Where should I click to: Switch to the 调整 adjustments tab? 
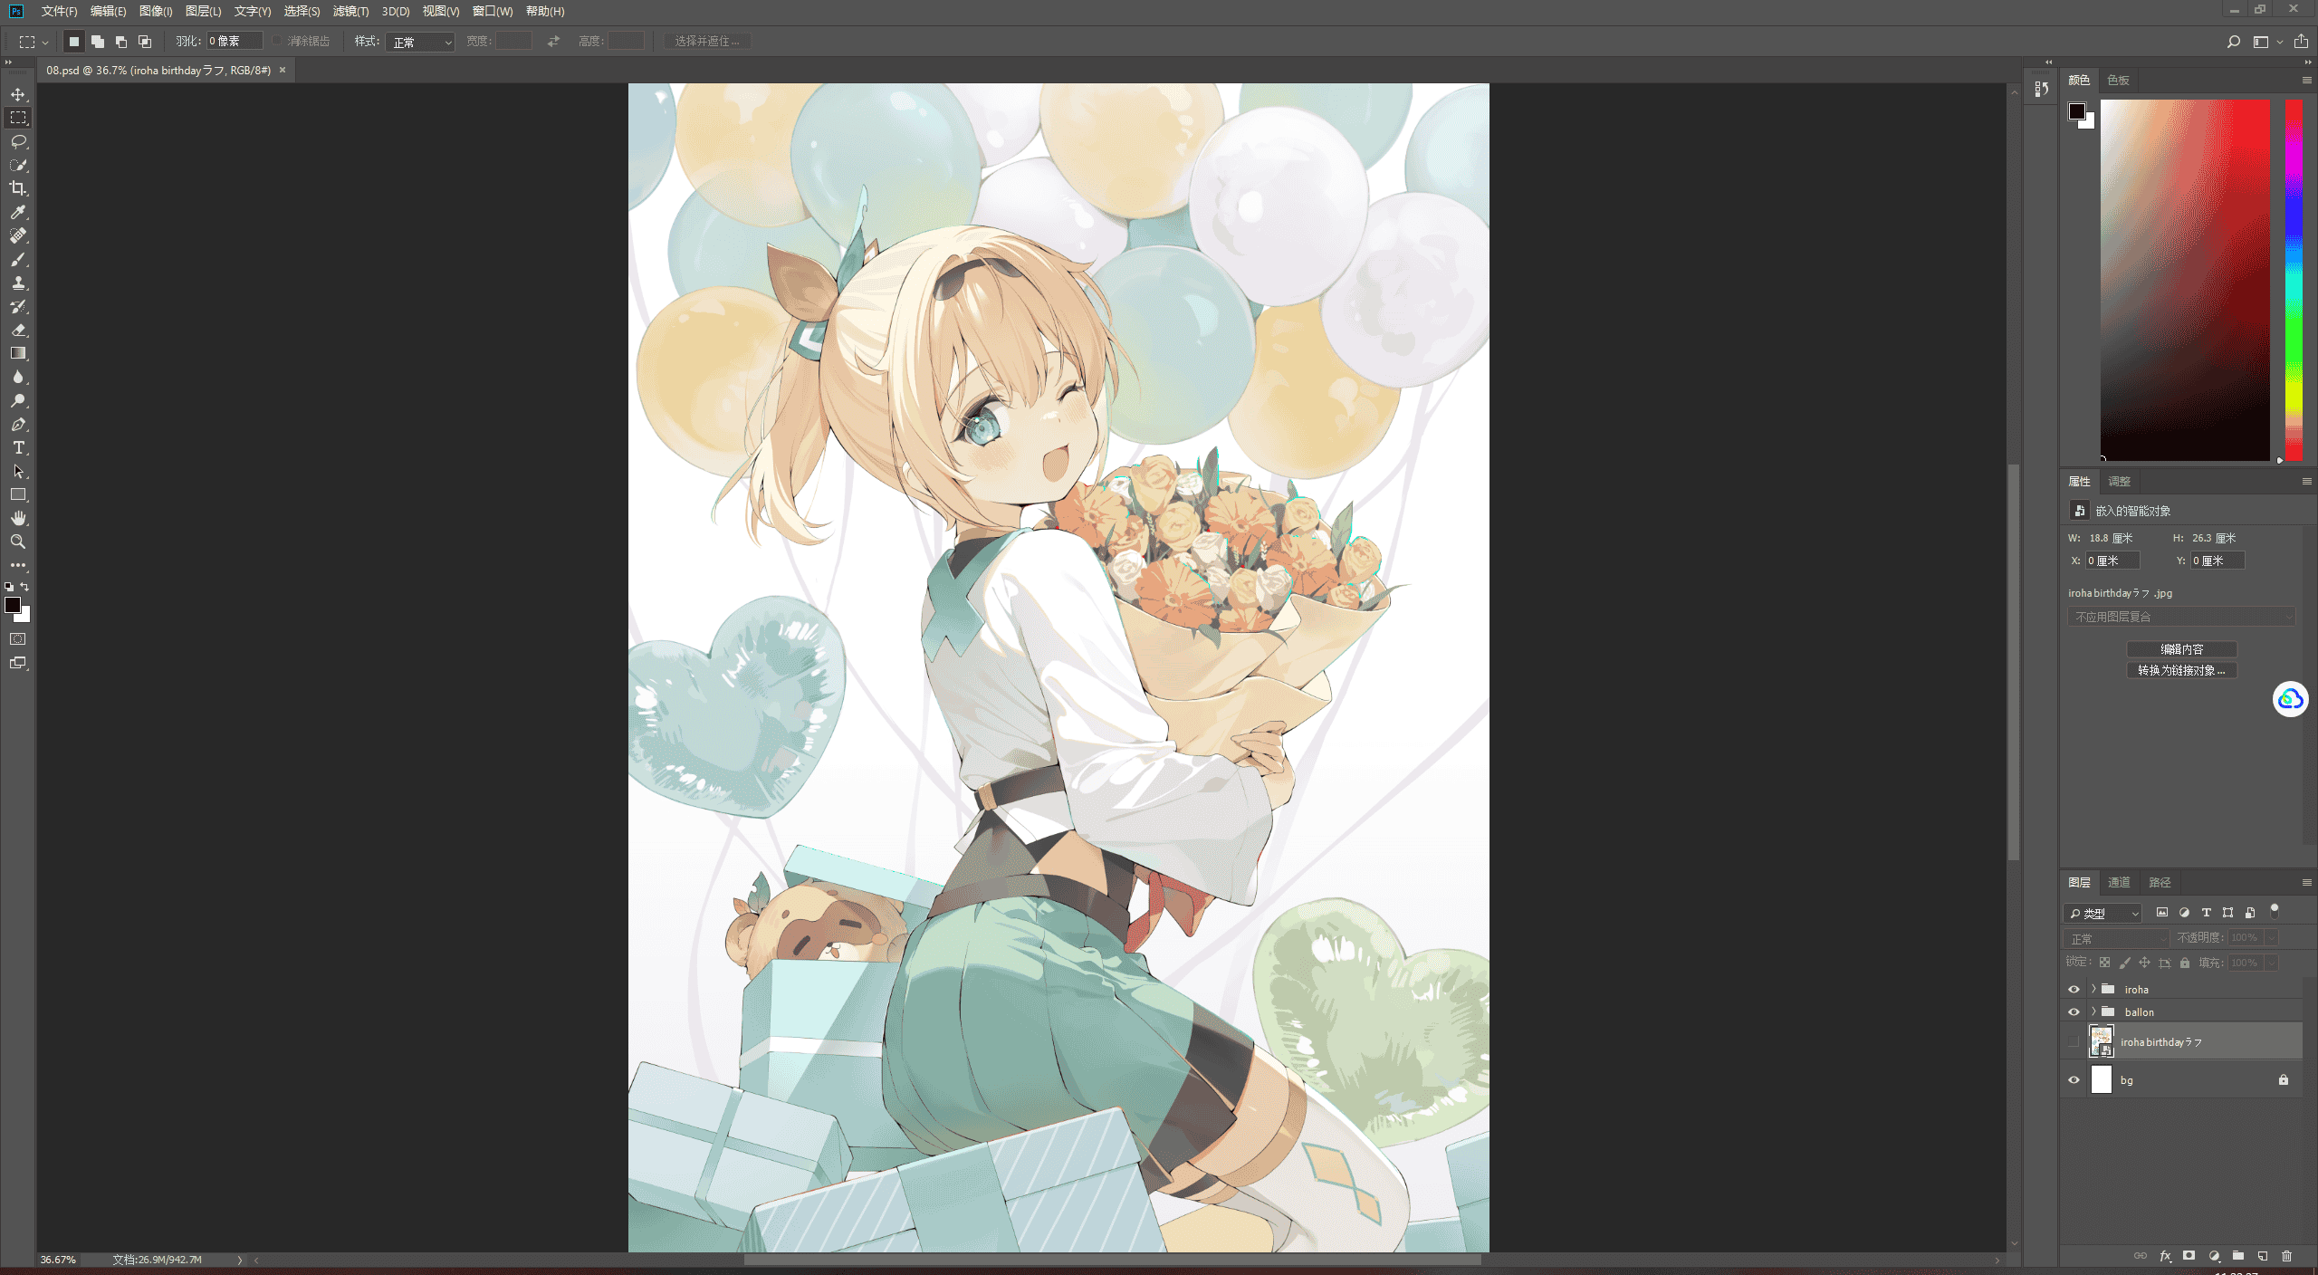tap(2119, 482)
